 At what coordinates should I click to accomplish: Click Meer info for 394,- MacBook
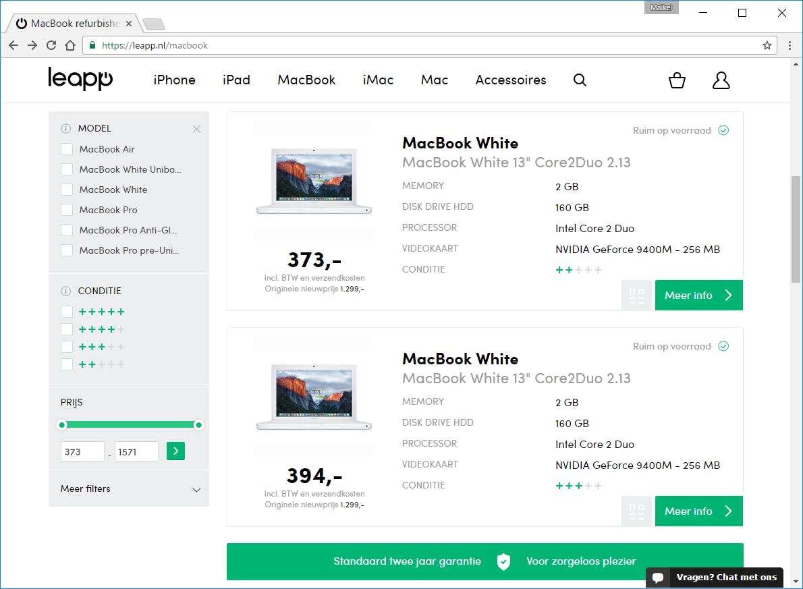pos(698,511)
